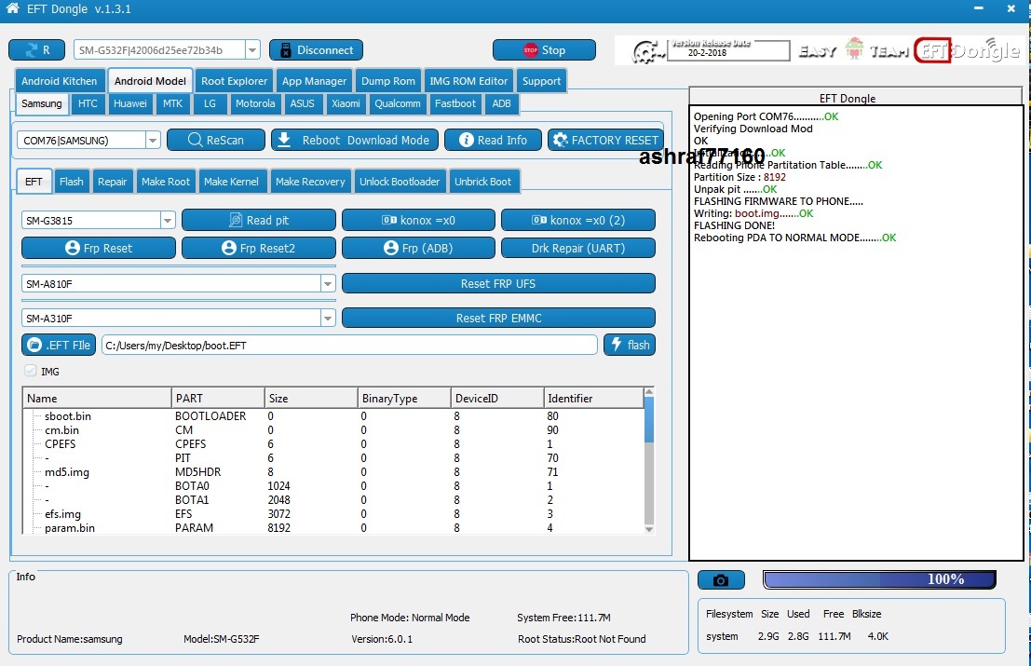Open the COM76|SAMSUNG port dropdown

point(153,140)
